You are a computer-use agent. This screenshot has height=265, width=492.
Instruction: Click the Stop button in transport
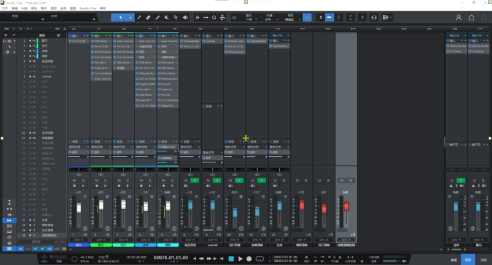(231, 258)
